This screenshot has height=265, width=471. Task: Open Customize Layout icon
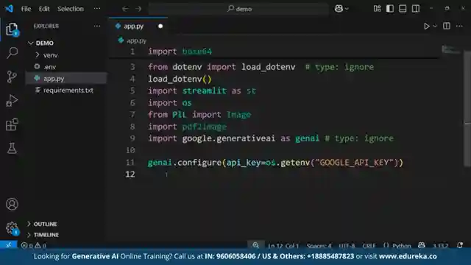(x=378, y=8)
